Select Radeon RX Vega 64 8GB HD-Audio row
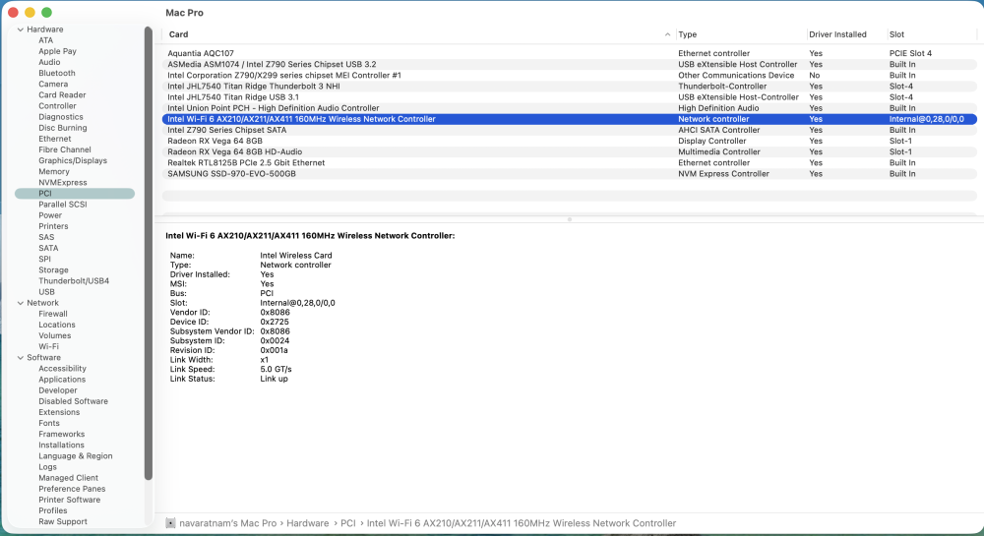Image resolution: width=984 pixels, height=536 pixels. (x=569, y=151)
